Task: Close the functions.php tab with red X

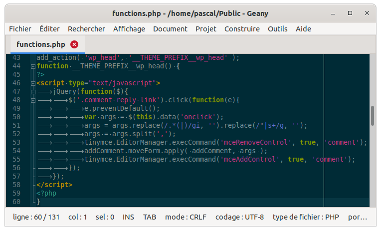Action: pos(74,44)
